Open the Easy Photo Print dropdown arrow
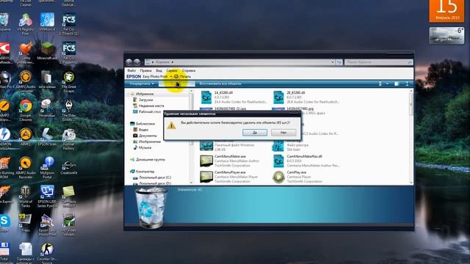 (x=171, y=76)
